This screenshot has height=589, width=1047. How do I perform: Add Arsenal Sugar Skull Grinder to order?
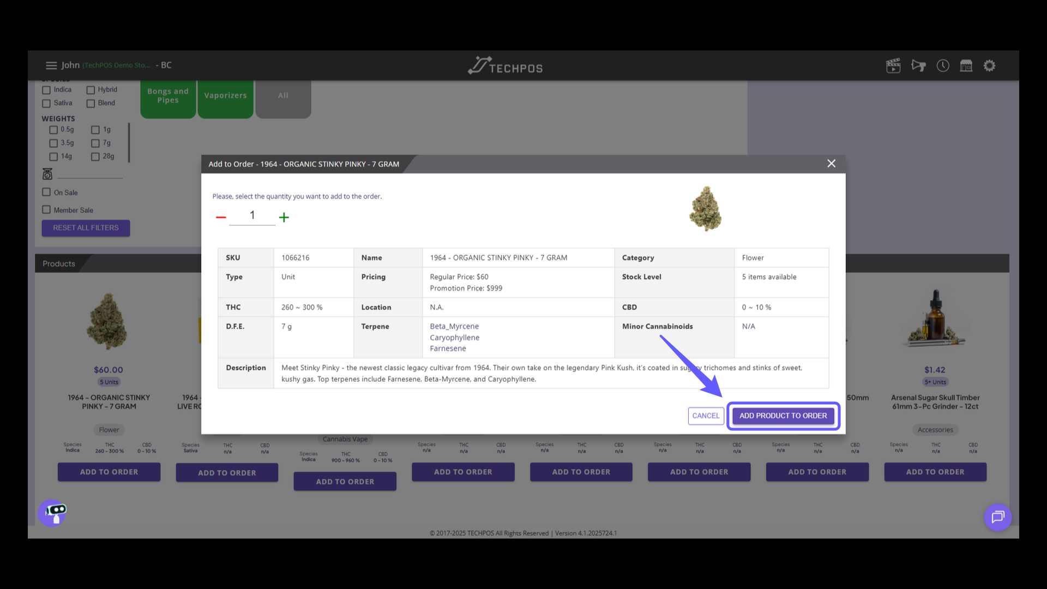pos(935,472)
